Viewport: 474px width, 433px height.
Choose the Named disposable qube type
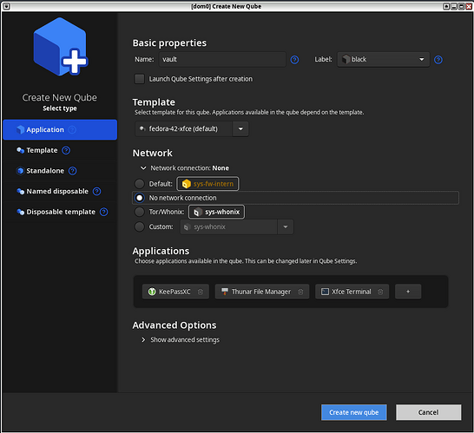(60, 191)
